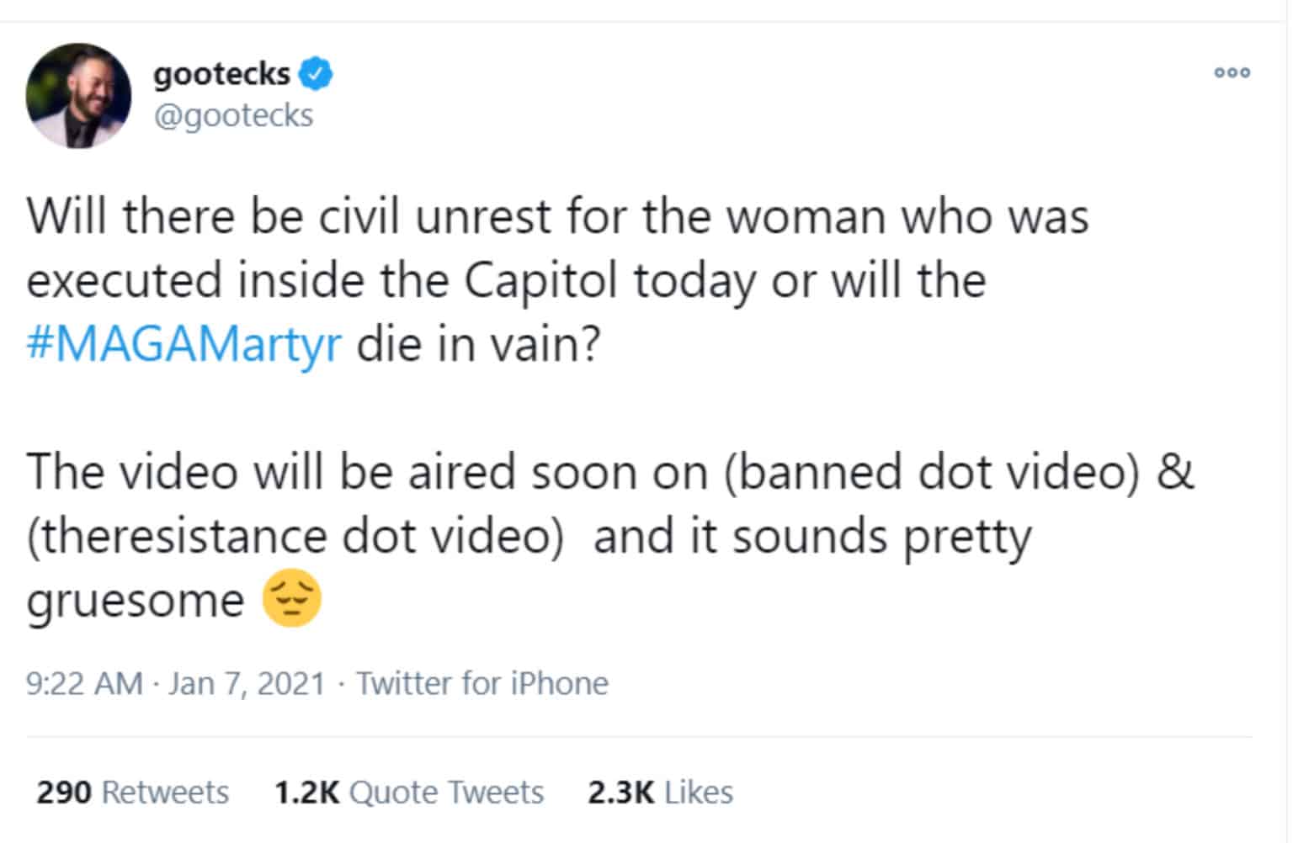Click the Jan 7, 2021 date

coord(246,683)
